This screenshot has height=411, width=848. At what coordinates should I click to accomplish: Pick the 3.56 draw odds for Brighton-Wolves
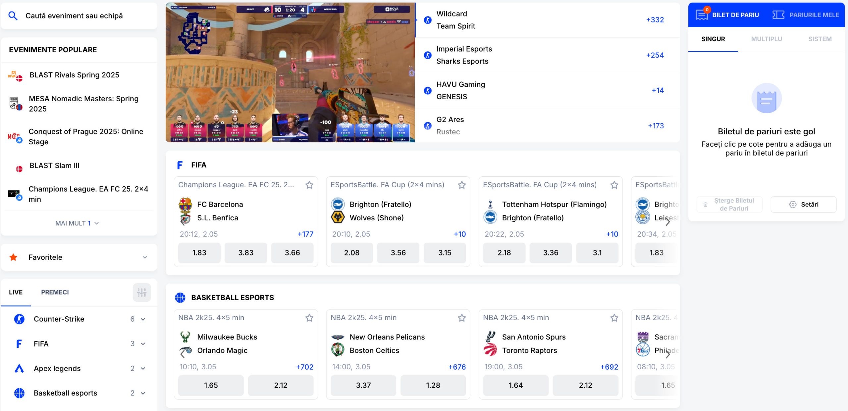coord(398,253)
